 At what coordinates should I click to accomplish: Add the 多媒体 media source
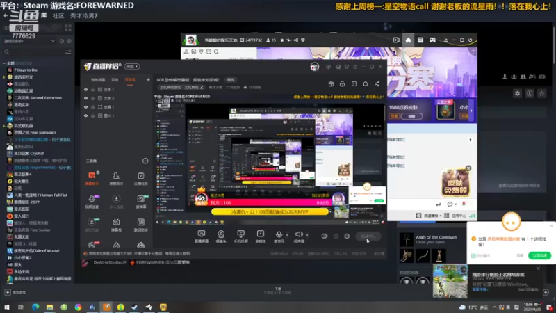(x=261, y=236)
